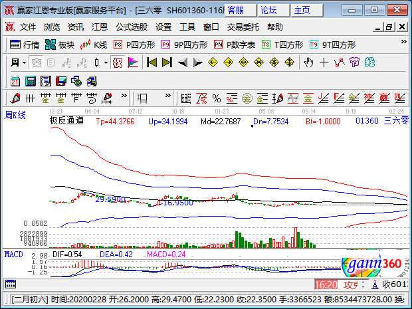Click the red 赢 angle lines icon

coord(384,98)
